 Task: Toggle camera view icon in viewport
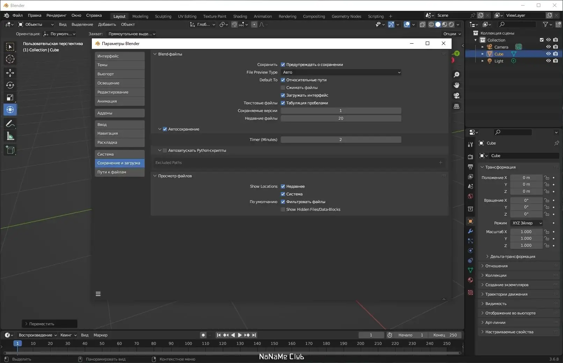pyautogui.click(x=456, y=96)
